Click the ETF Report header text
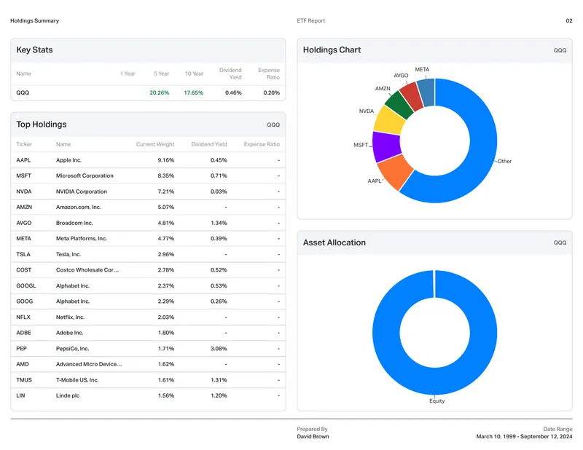The image size is (583, 450). coord(311,21)
